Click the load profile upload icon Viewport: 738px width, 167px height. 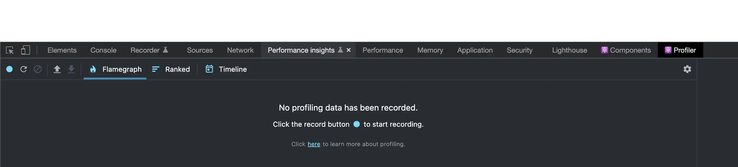(x=57, y=69)
